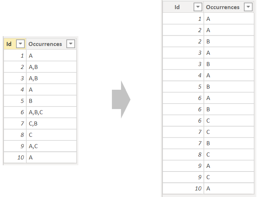Select the highlighted Id column header
Viewport: 257px width, 197px height.
[15, 44]
